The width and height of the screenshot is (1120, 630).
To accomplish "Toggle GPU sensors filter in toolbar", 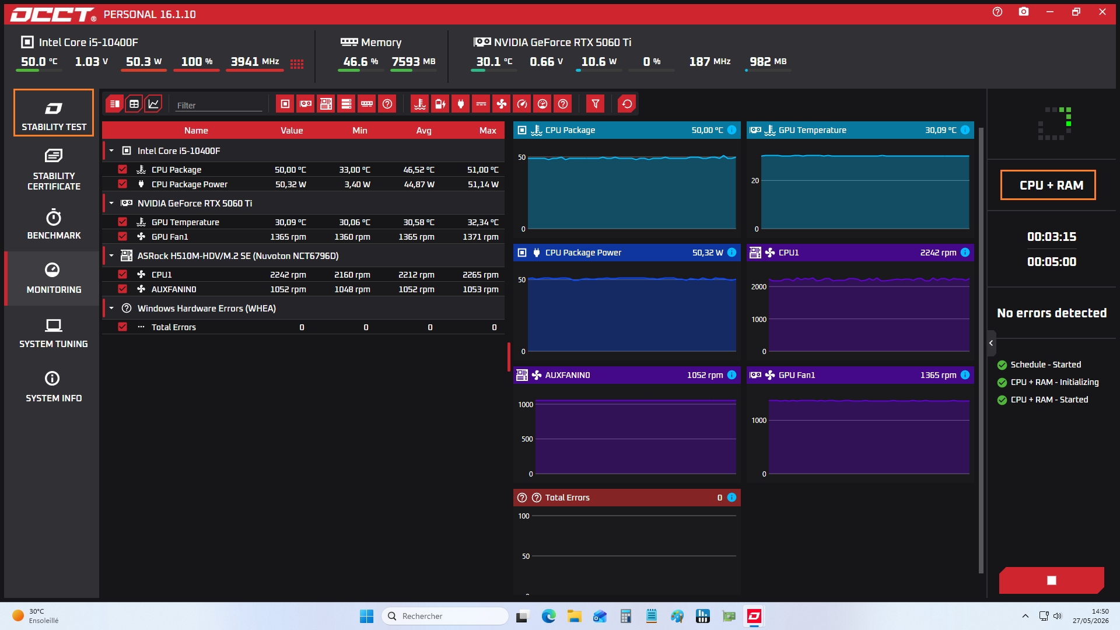I will click(306, 104).
